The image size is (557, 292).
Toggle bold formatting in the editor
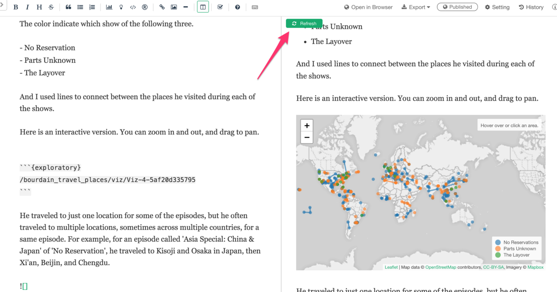16,7
